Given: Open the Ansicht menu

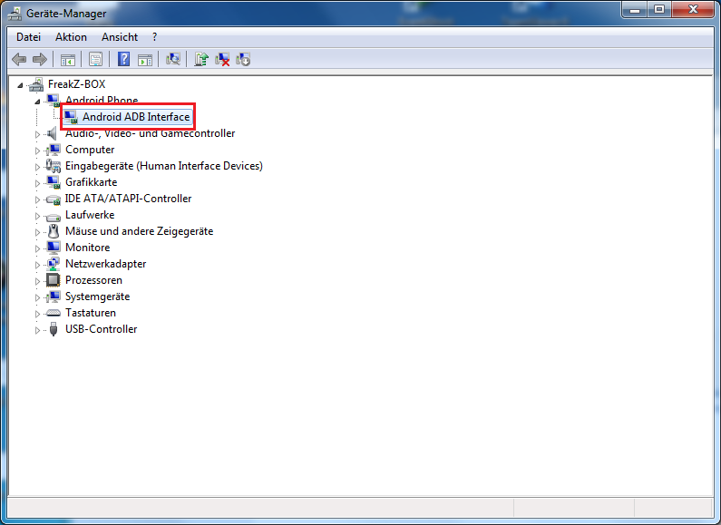Looking at the screenshot, I should tap(120, 37).
